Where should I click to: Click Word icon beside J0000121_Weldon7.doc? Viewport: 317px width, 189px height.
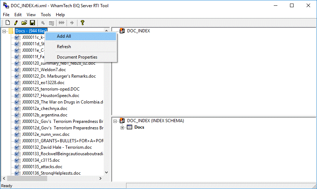point(18,70)
